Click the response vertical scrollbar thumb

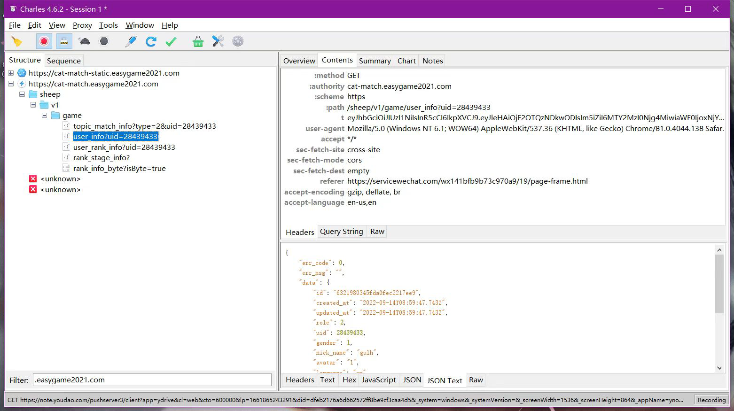coord(719,284)
